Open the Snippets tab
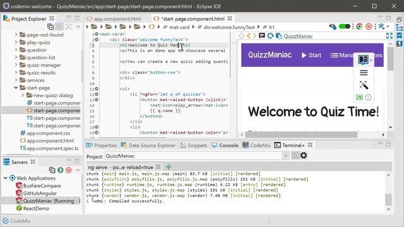 click(194, 146)
